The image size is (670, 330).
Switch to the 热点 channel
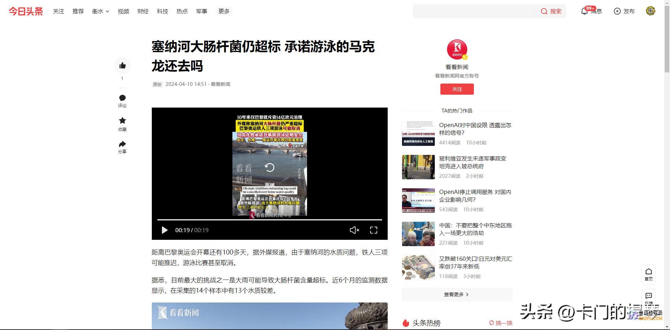pyautogui.click(x=182, y=11)
